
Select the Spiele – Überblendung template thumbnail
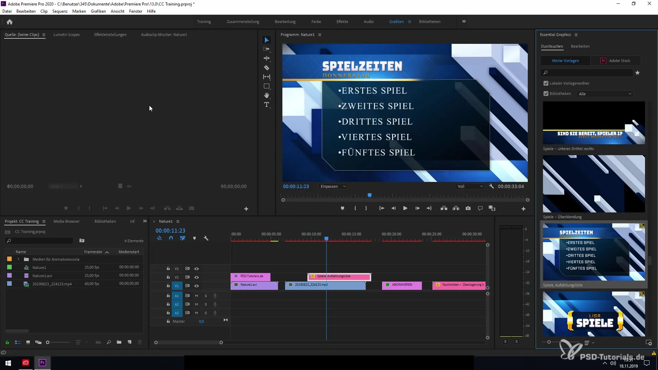point(594,184)
